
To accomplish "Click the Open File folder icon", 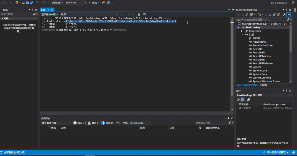I will pos(23,3).
